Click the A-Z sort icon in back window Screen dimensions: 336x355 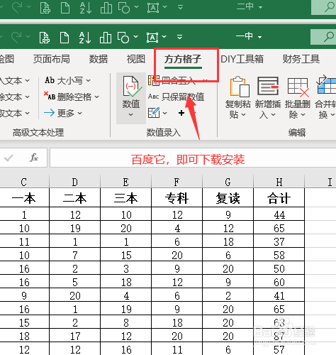86,8
